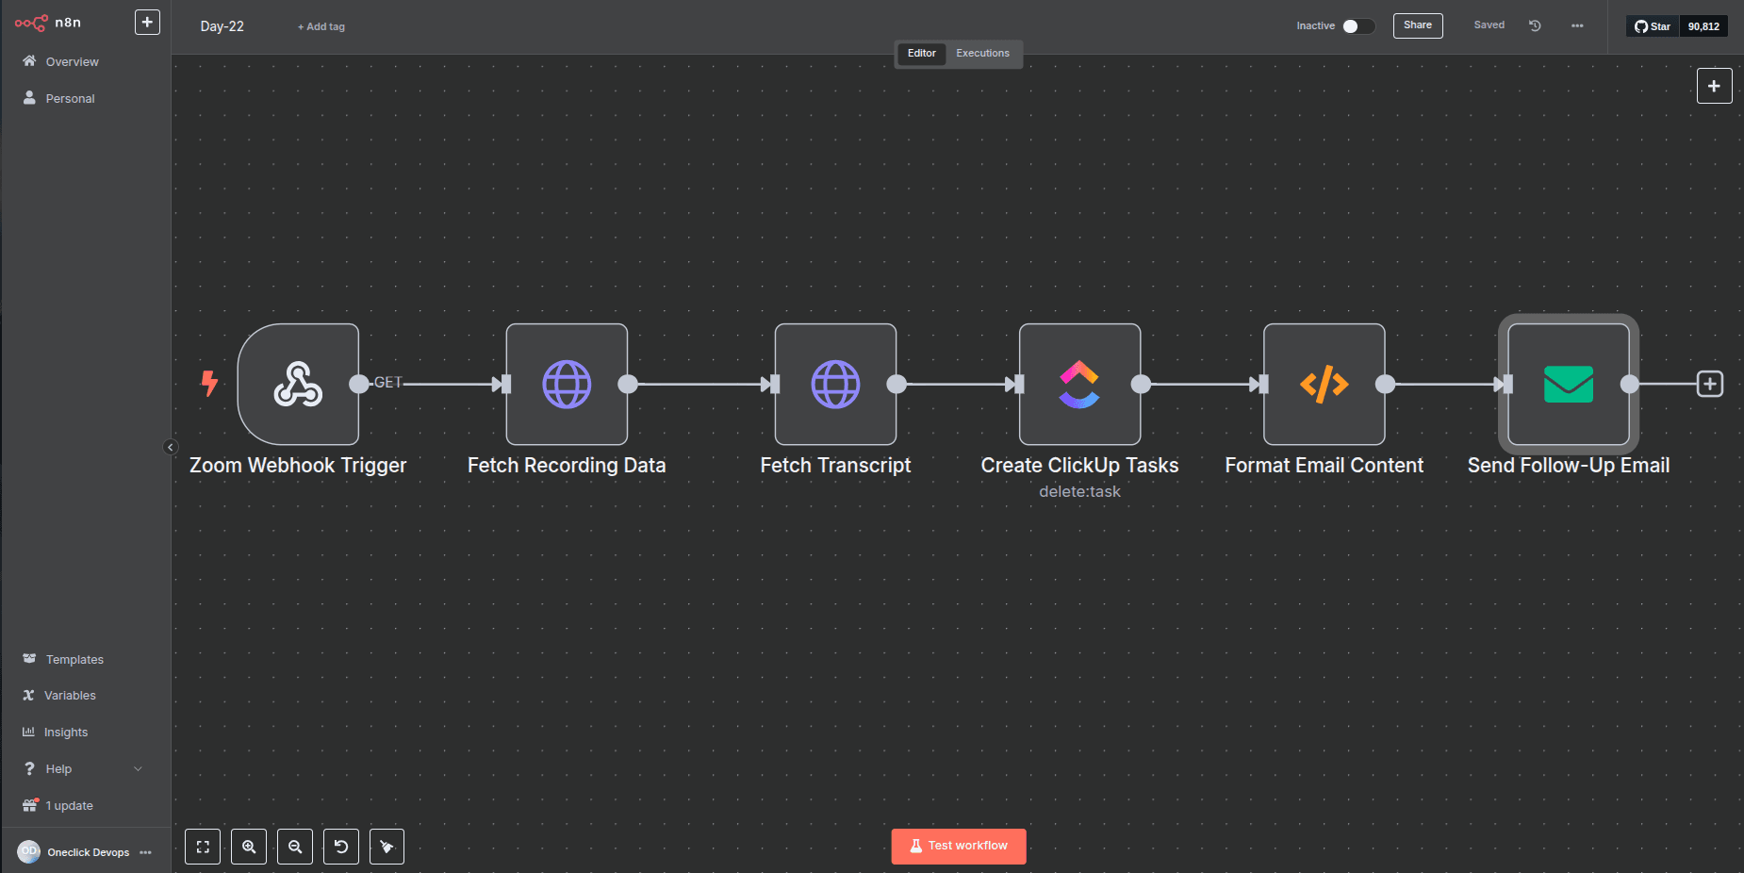Open the n8n home logo
The height and width of the screenshot is (873, 1744).
point(47,23)
